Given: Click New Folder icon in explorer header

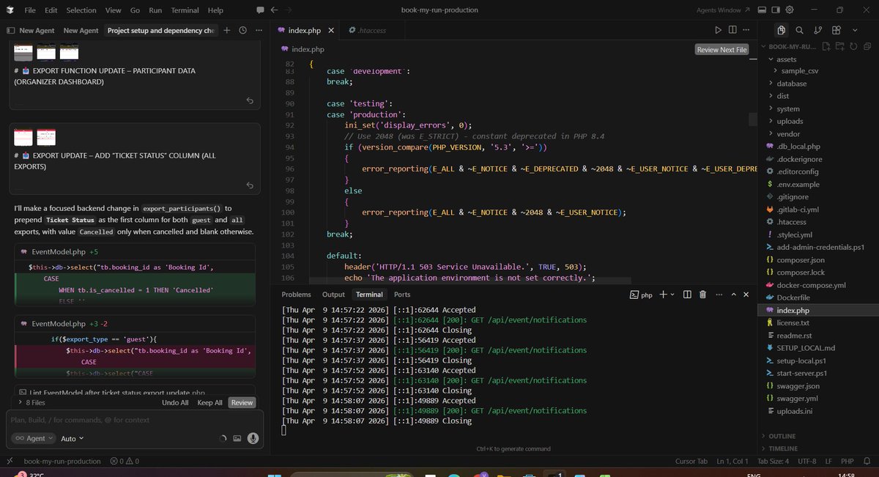Looking at the screenshot, I should 839,46.
